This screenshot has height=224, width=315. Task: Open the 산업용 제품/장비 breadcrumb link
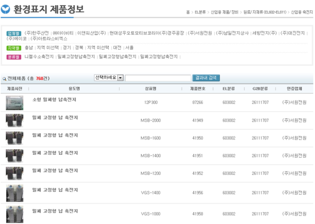[x=225, y=12]
